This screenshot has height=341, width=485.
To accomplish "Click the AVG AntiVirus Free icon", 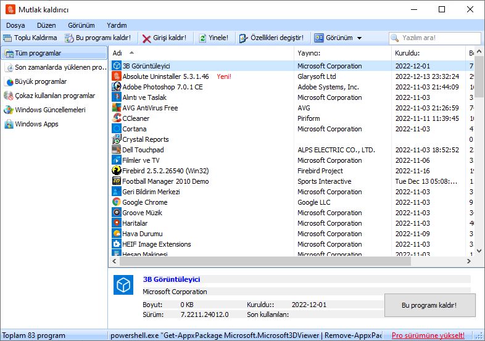I will point(117,108).
